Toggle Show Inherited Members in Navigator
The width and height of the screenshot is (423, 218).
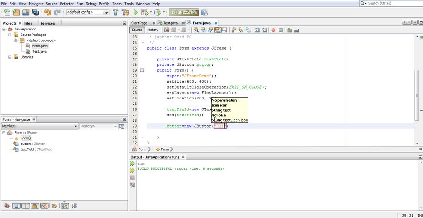coord(7,206)
